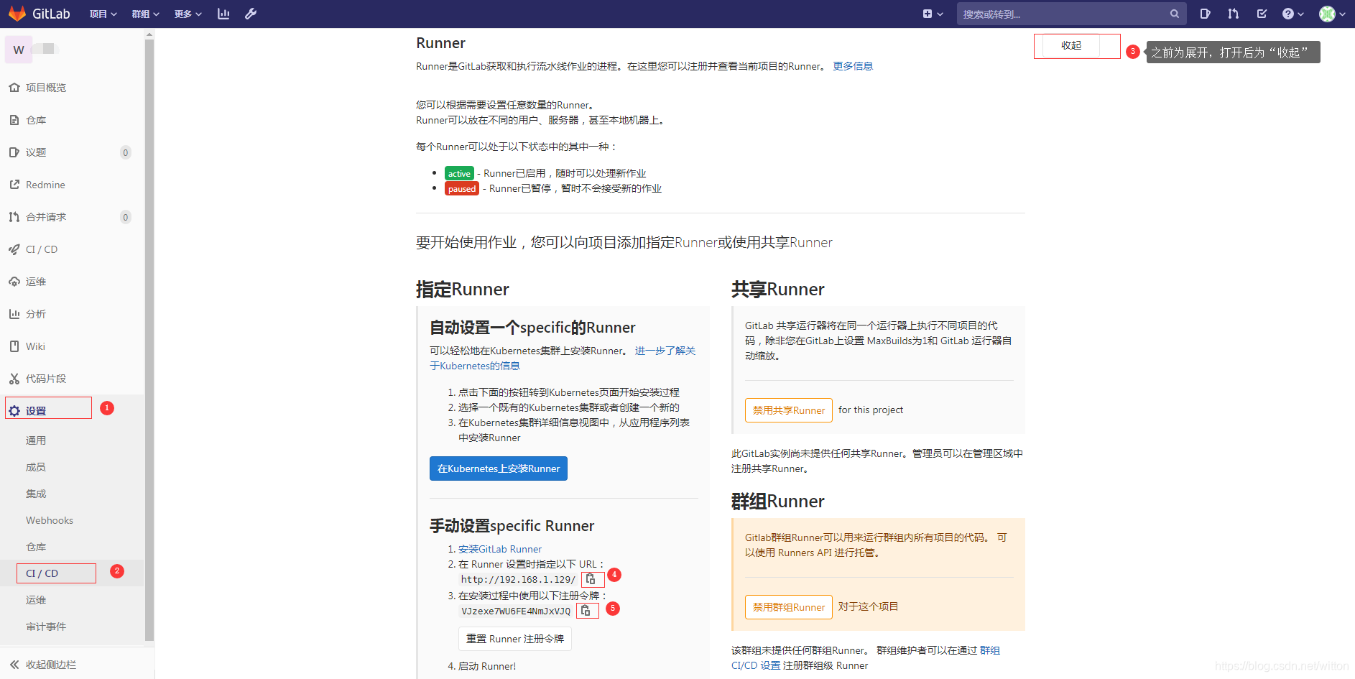Click the 禁用群组Runner button
Screen dimensions: 1355x679
coord(789,607)
